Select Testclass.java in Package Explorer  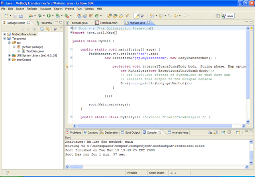pyautogui.click(x=35, y=51)
